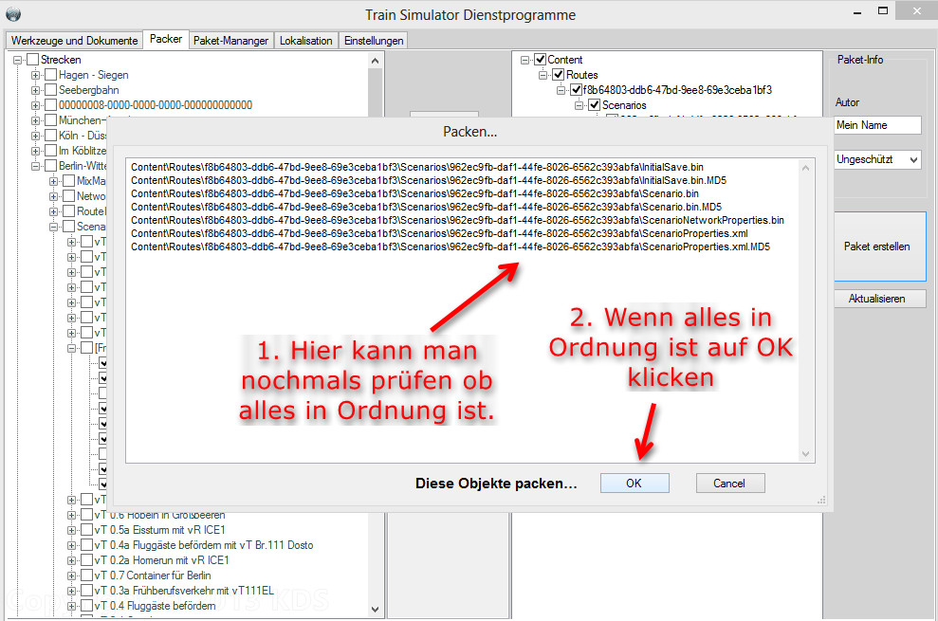The image size is (938, 621).
Task: Click up arrow of Packen list scrollbar
Action: (x=805, y=168)
